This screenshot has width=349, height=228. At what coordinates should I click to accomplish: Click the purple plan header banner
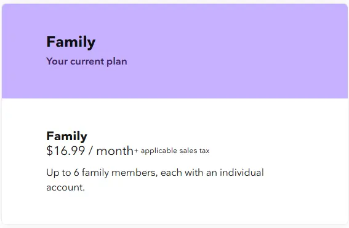[175, 51]
